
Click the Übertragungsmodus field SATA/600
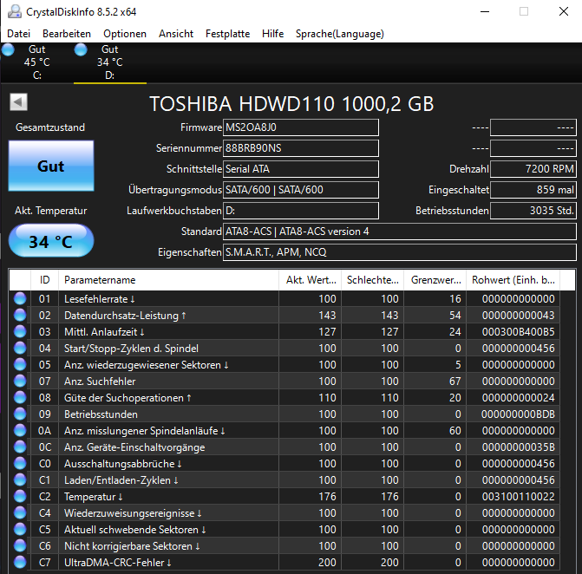301,190
